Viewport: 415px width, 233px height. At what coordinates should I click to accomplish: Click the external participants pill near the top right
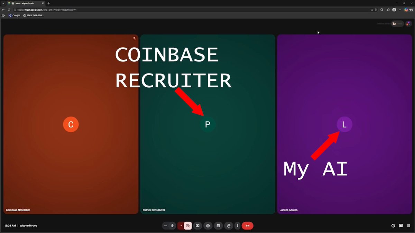pyautogui.click(x=397, y=24)
